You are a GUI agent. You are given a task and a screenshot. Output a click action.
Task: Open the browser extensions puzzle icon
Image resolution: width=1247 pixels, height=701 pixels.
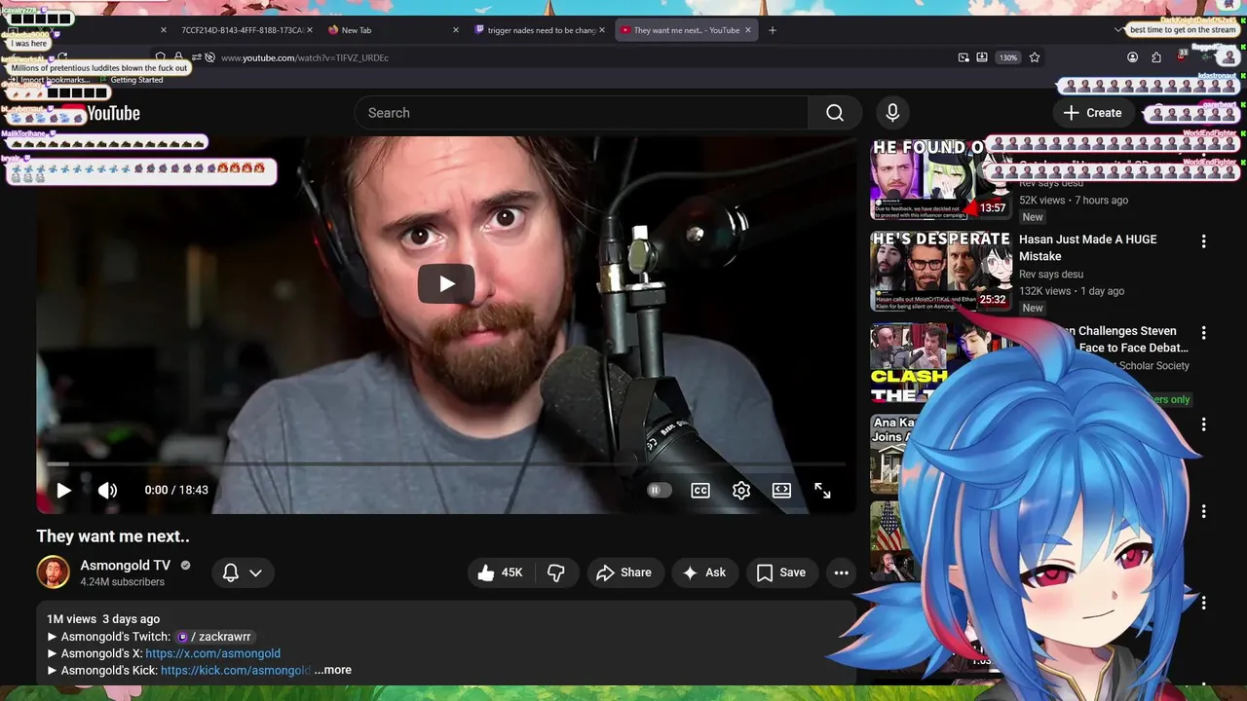1156,57
